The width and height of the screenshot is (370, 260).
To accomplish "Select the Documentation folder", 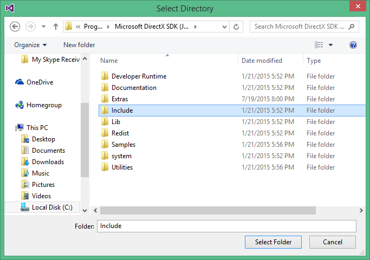I will coord(232,88).
